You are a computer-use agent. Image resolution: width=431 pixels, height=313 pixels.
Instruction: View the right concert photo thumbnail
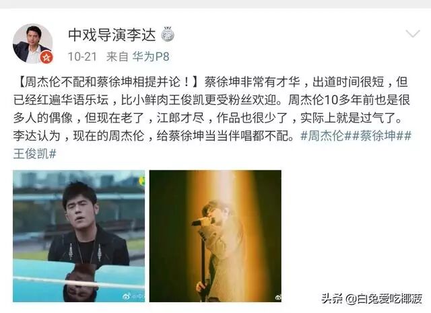coord(215,236)
